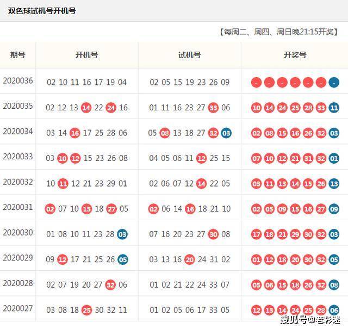Click red ball 08 in 2020034 试机号
Viewport: 348px width, 329px height.
pyautogui.click(x=165, y=133)
